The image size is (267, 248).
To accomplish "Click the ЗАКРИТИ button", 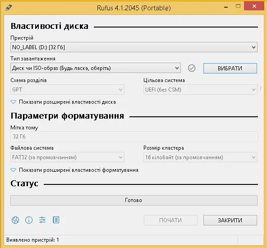I will (230, 220).
